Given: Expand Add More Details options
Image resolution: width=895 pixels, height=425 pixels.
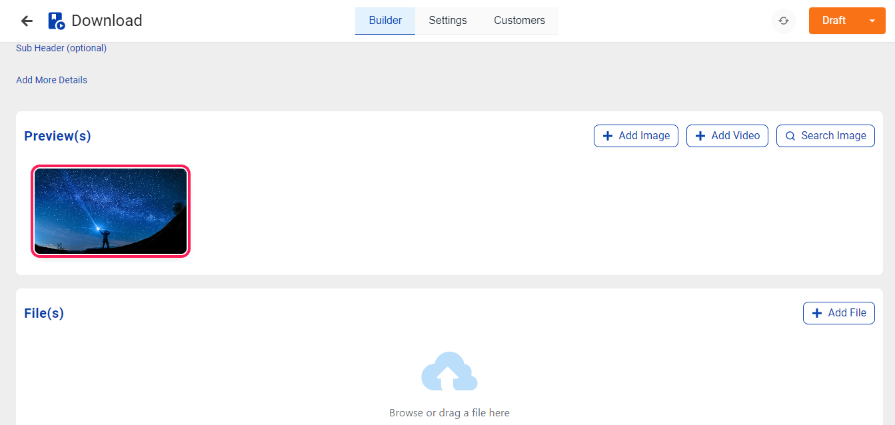Looking at the screenshot, I should tap(51, 79).
